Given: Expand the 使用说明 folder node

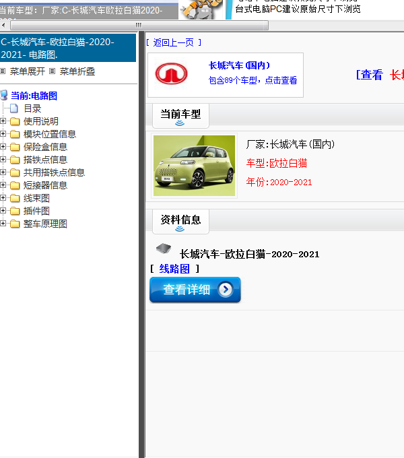Looking at the screenshot, I should pos(3,121).
